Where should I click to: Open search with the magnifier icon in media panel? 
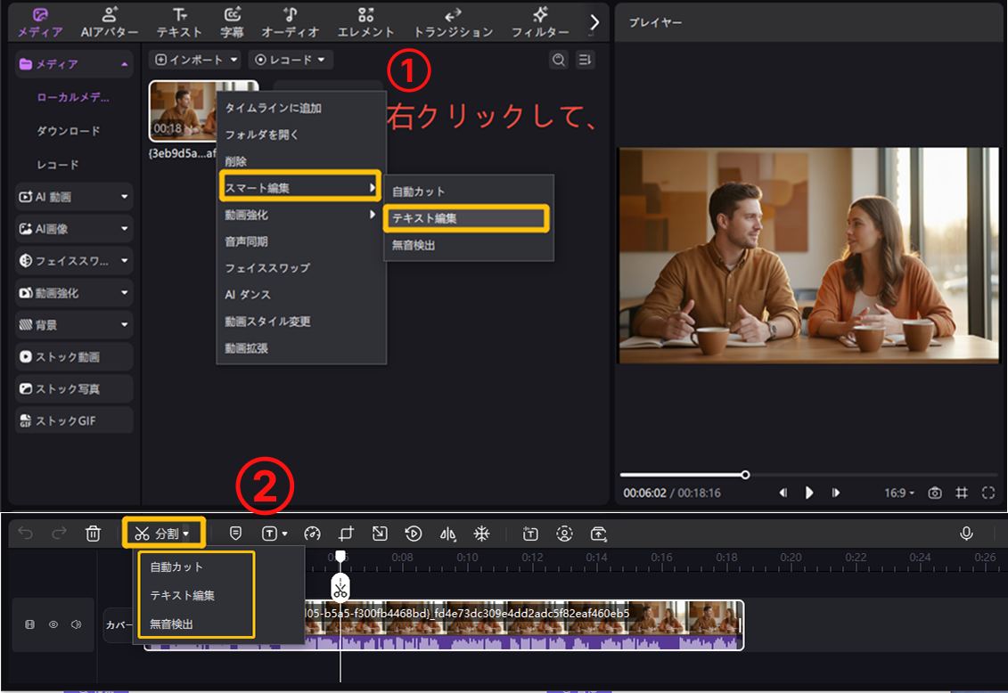pos(558,60)
